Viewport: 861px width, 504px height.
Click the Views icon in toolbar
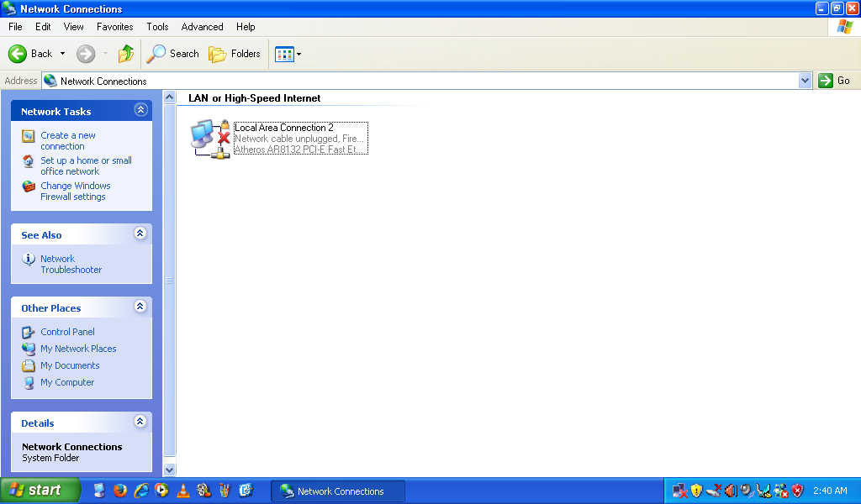(284, 55)
